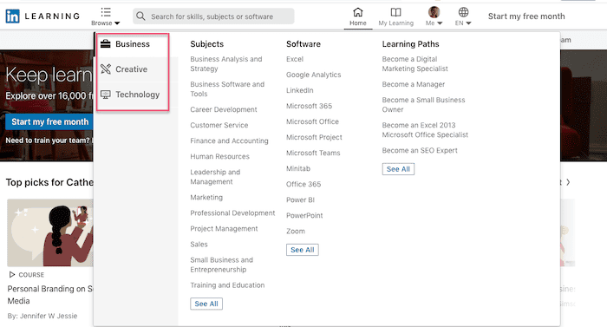Select the Business briefcase icon
607x327 pixels.
[105, 43]
